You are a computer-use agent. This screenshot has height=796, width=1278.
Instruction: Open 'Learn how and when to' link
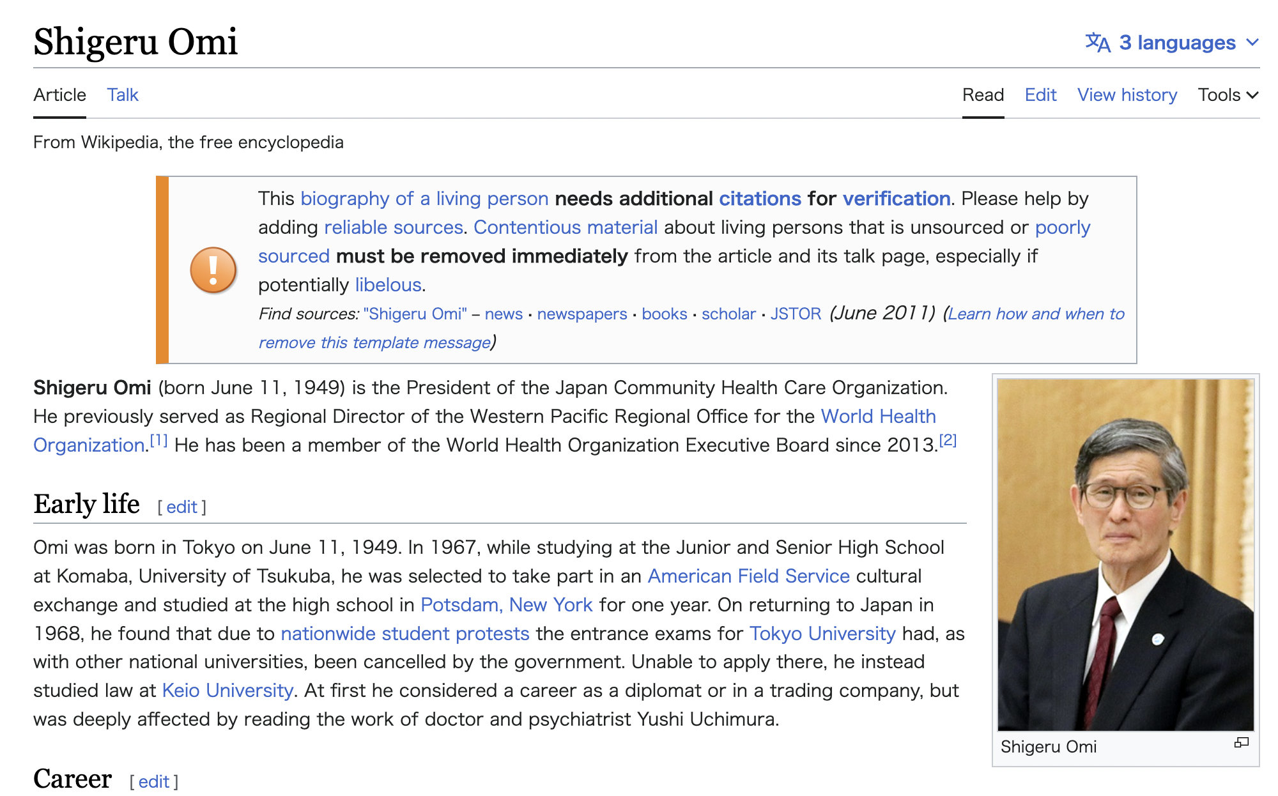click(1036, 314)
